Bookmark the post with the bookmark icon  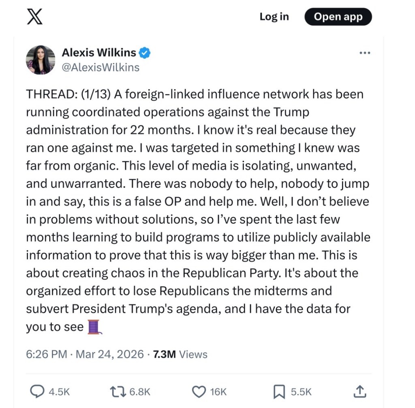[x=279, y=391]
